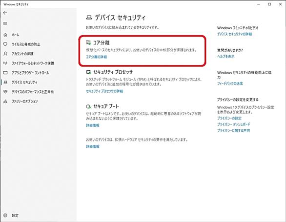286x222 pixels.
Task: Open デバイスのパフォーマンスと正常性 section
Action: point(33,92)
